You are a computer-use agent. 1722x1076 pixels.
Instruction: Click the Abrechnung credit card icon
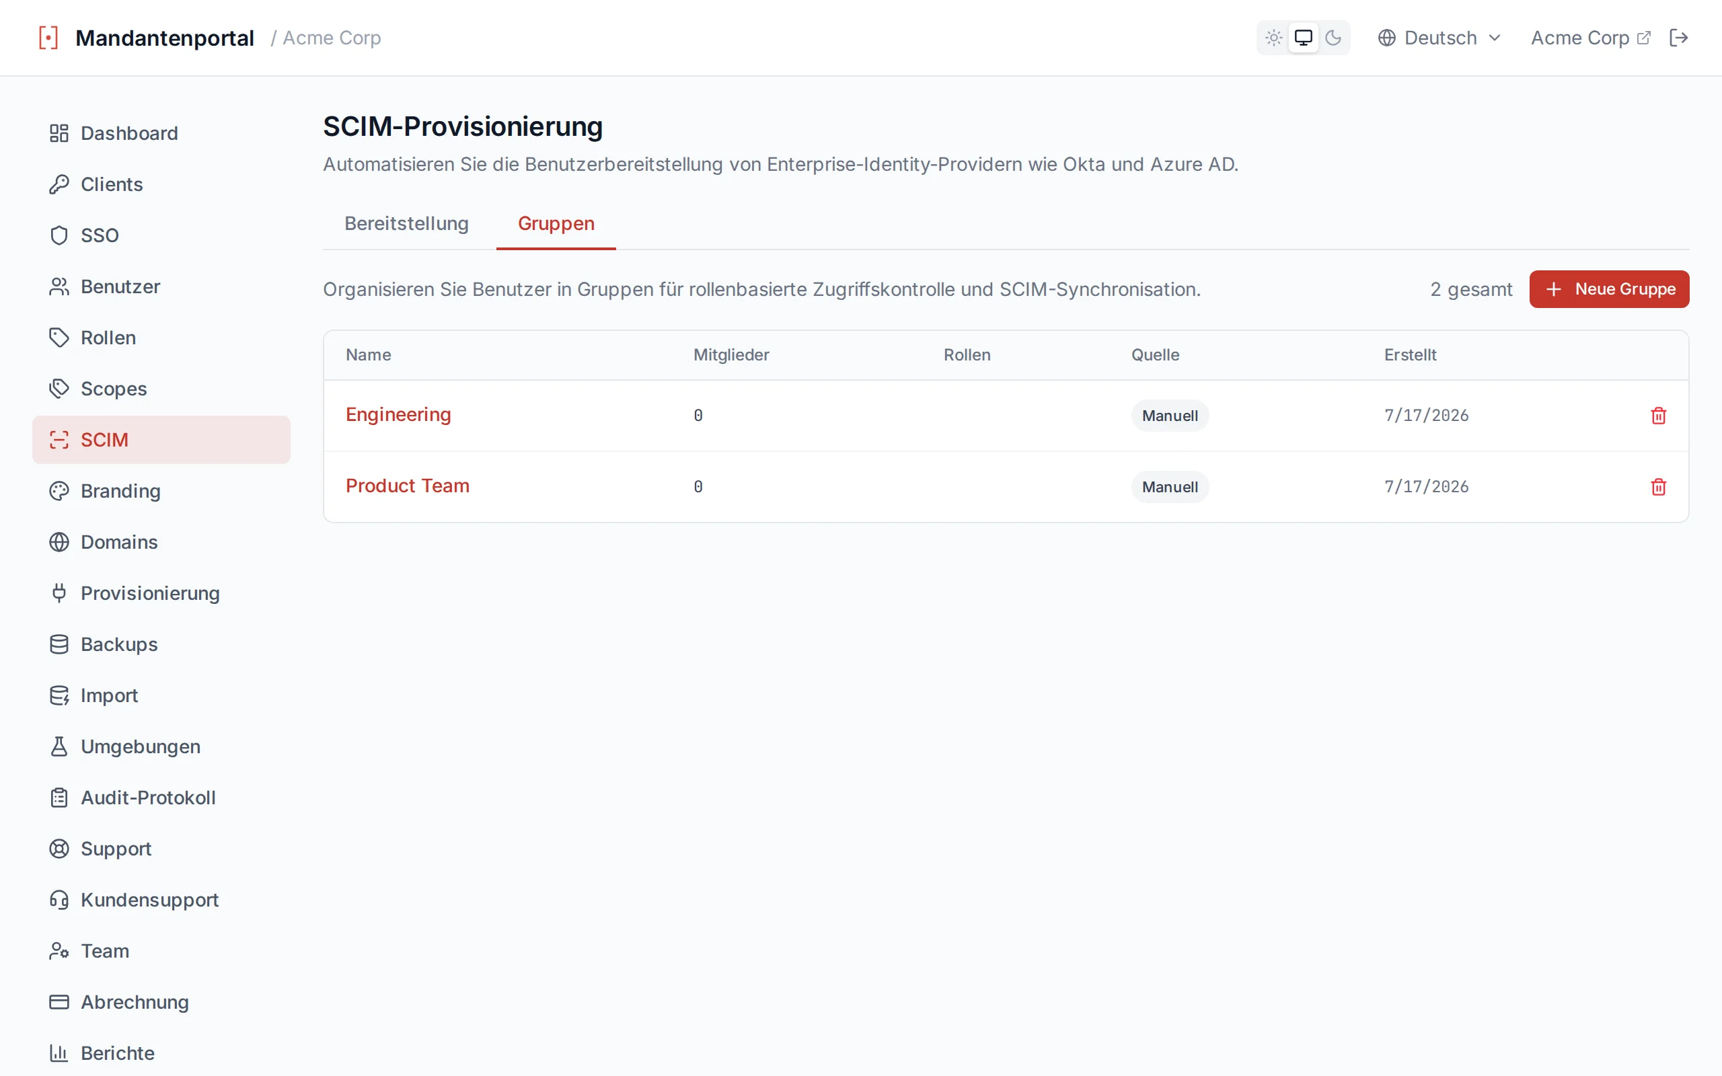click(x=59, y=1002)
